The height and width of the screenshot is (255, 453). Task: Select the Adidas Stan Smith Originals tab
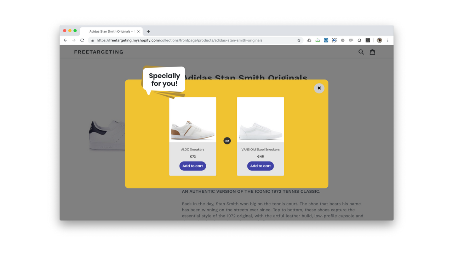110,31
